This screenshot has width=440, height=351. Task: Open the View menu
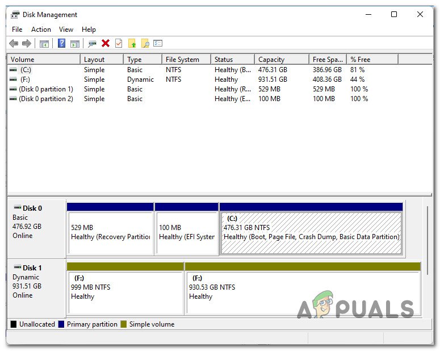66,30
